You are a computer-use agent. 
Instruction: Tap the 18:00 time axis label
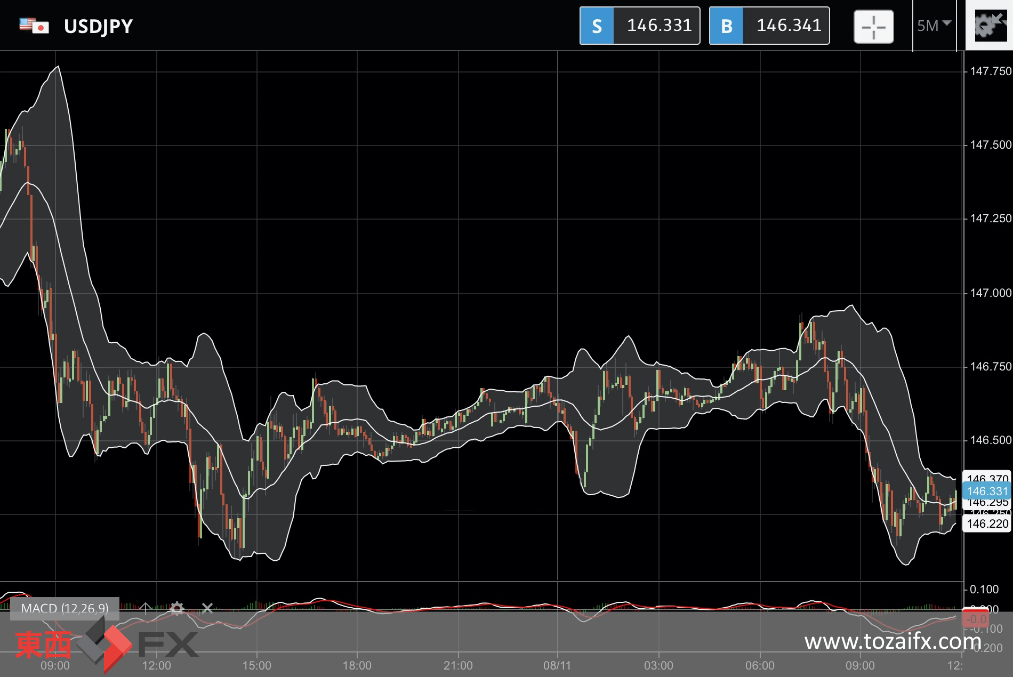click(x=357, y=665)
